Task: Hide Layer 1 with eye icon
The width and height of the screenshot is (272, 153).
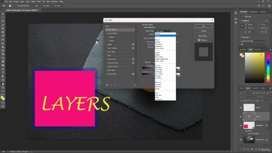Action: tap(241, 108)
